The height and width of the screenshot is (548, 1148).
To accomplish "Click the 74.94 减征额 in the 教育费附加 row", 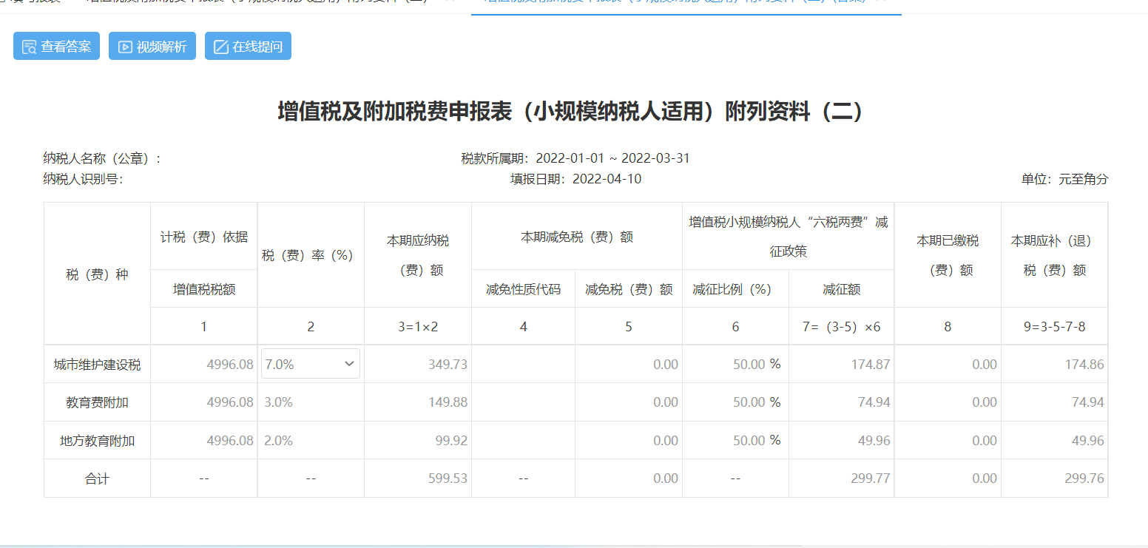I will click(874, 402).
